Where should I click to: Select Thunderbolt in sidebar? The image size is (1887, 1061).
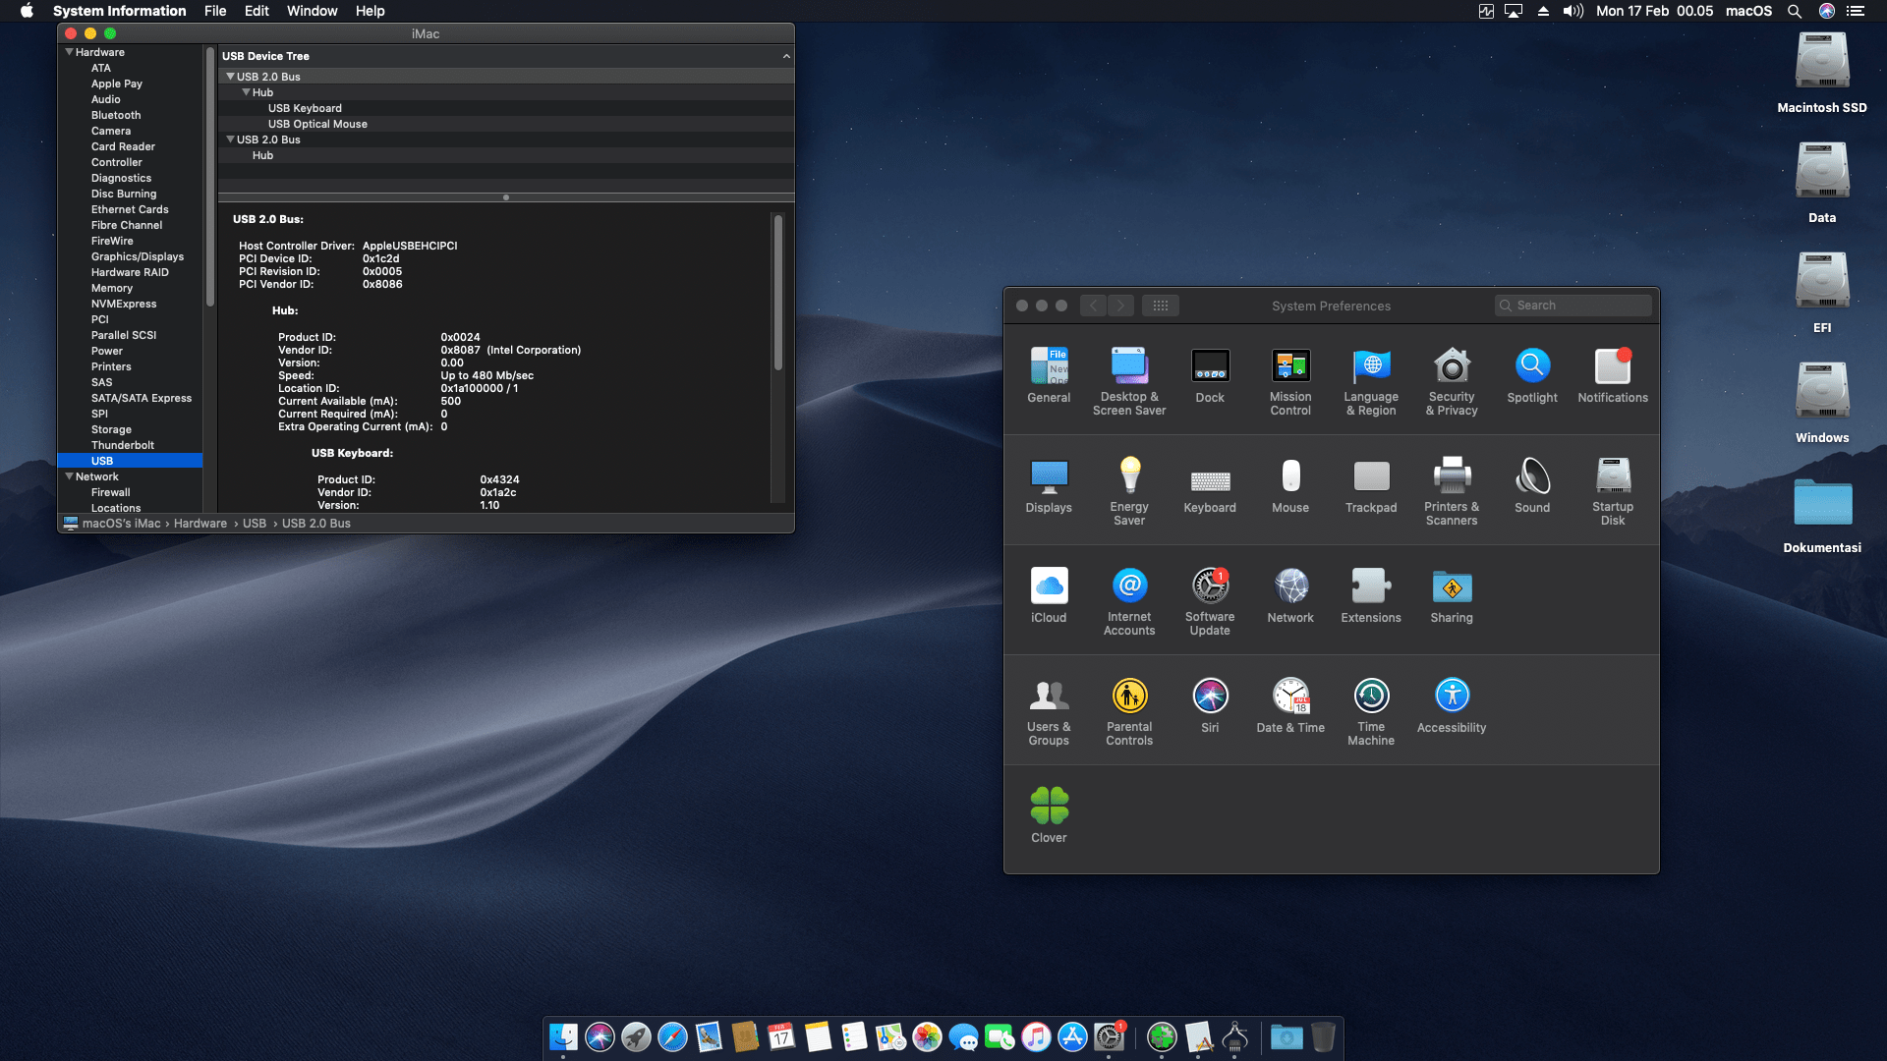click(x=123, y=445)
